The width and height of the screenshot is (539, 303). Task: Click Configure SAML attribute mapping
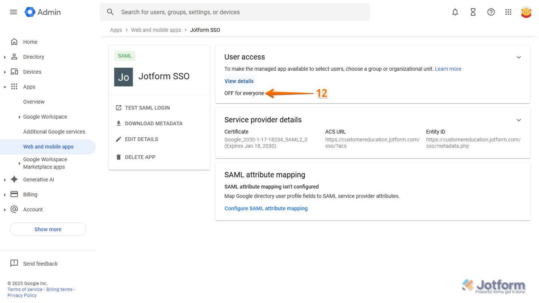(266, 208)
